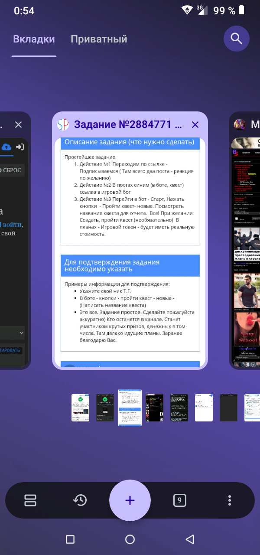Open tab search with magnifier icon

(x=237, y=39)
